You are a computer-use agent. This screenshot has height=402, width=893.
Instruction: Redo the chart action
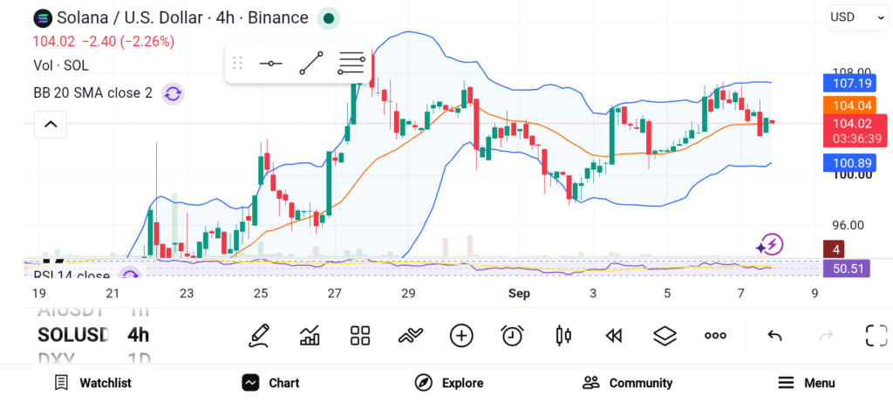click(x=825, y=336)
